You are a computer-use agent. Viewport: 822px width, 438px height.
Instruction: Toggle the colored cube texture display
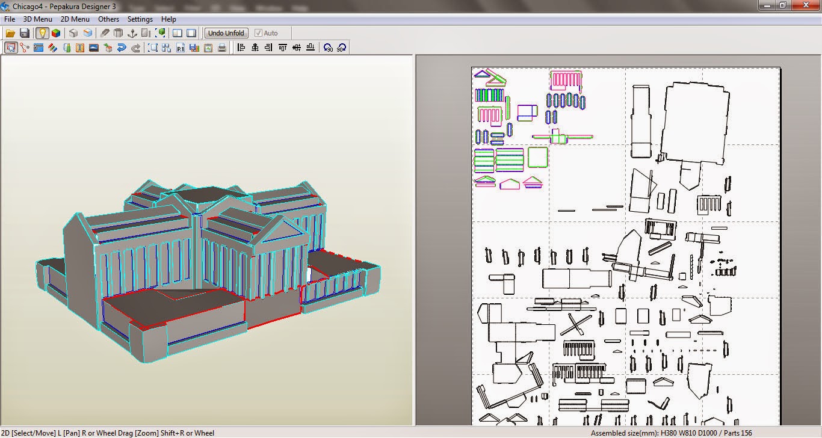(x=56, y=33)
